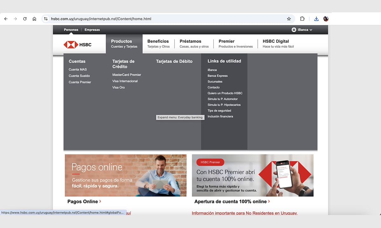Select Empresas in top bar
The height and width of the screenshot is (228, 381).
(92, 30)
